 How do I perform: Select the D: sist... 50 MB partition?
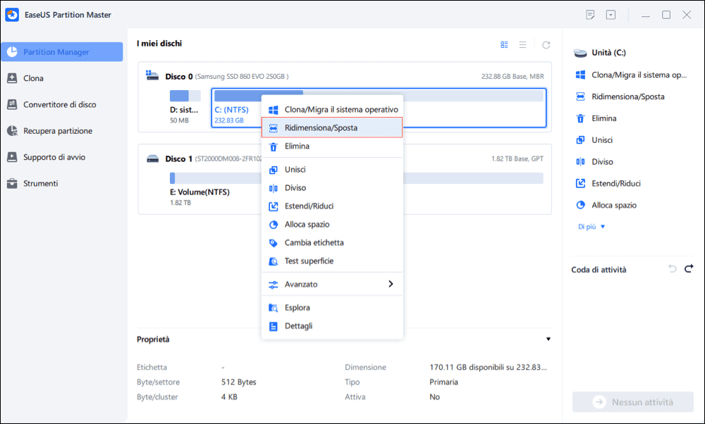(185, 107)
